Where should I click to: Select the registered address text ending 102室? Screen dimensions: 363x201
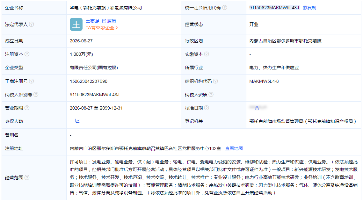(146, 148)
